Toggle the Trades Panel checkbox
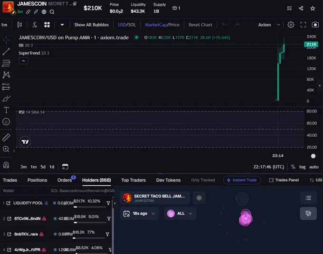 pyautogui.click(x=284, y=180)
